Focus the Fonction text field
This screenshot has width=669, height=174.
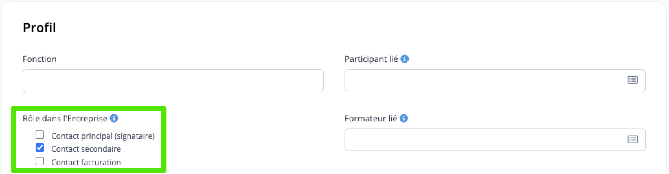[173, 81]
